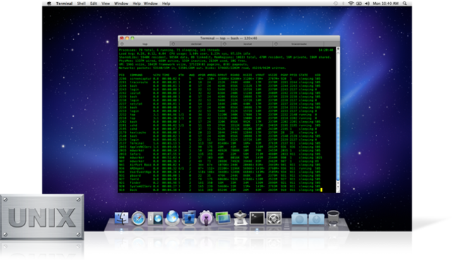Switch to the netstat tab
This screenshot has height=260, width=452.
(x=196, y=44)
